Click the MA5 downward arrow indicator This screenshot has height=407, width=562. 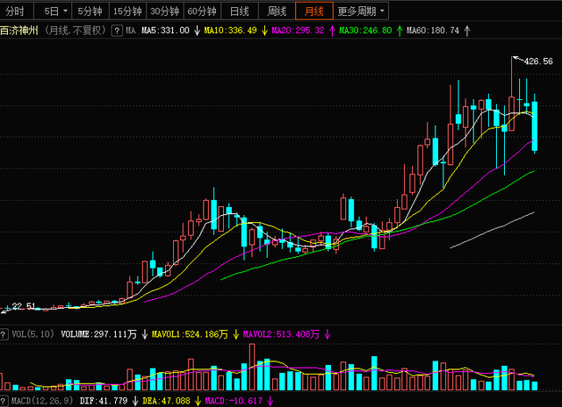[197, 31]
